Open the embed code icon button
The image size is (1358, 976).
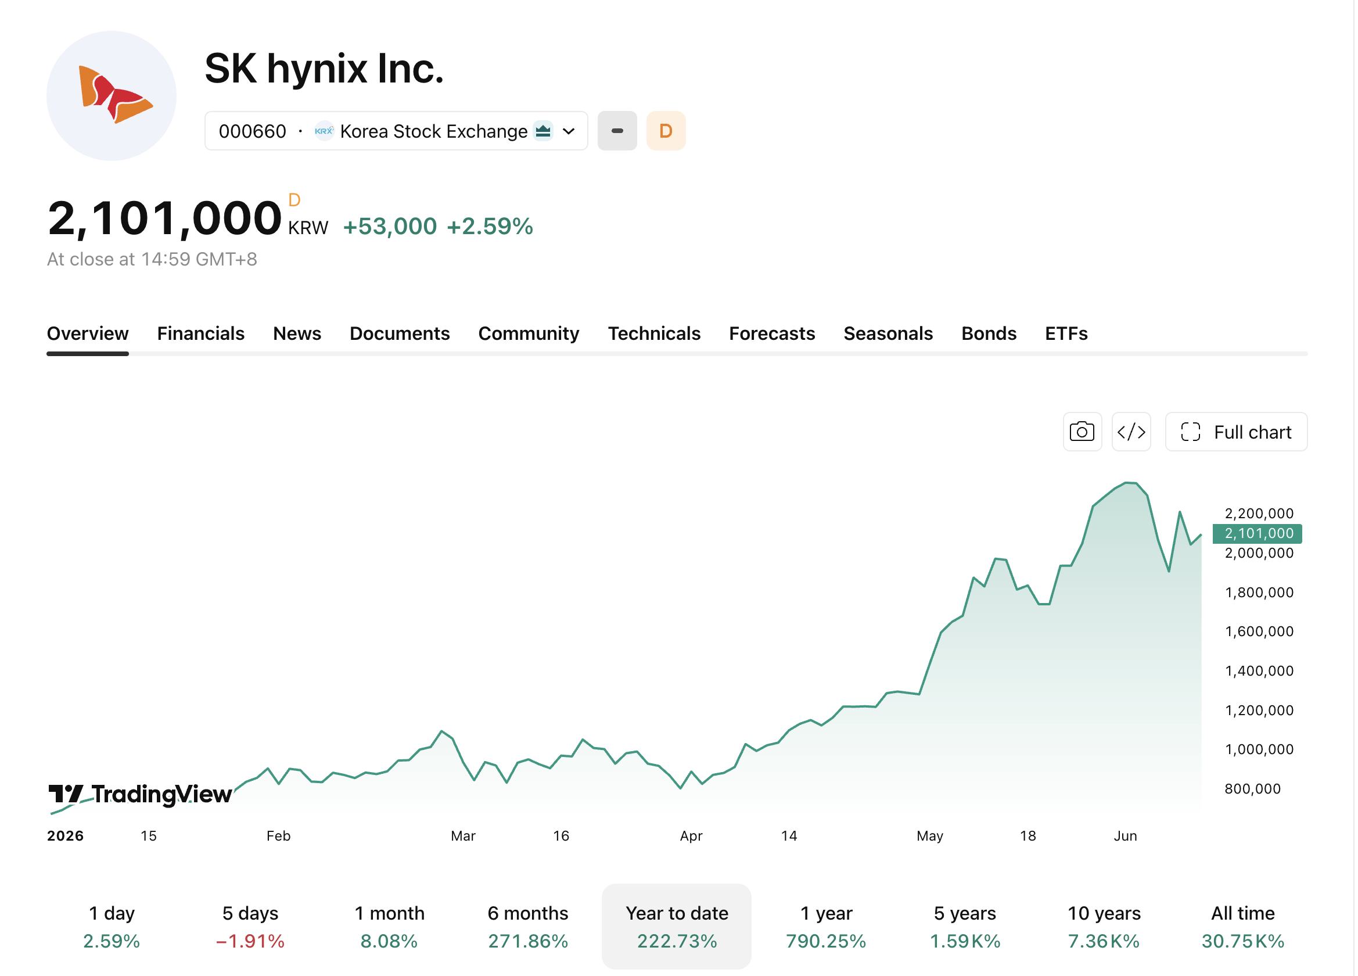tap(1131, 432)
